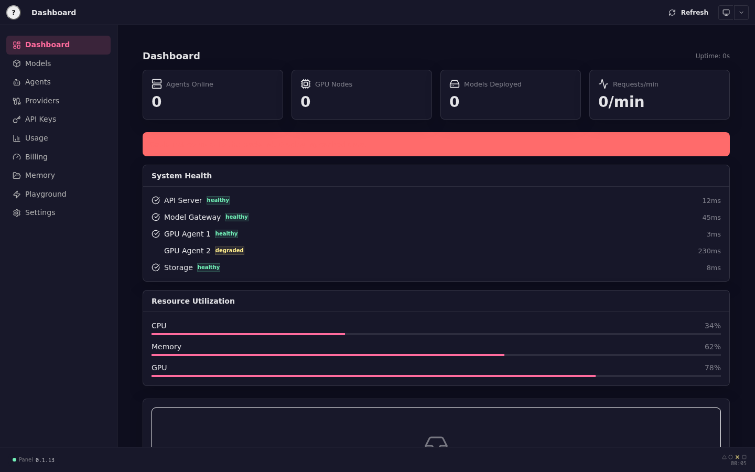Screen dimensions: 755x472
Task: Click the GPU Nodes chip icon
Action: coord(306,84)
